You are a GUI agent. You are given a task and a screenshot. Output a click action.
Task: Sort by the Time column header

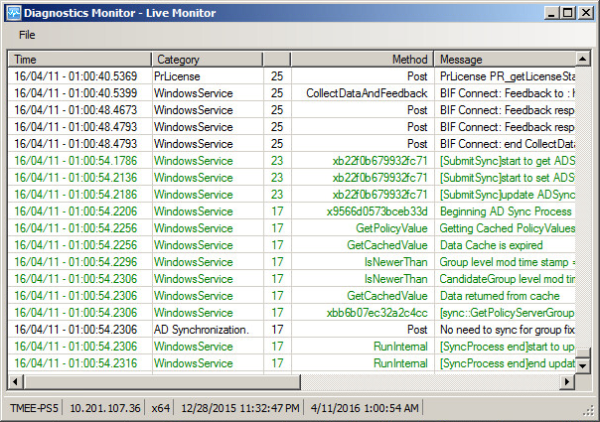coord(79,60)
